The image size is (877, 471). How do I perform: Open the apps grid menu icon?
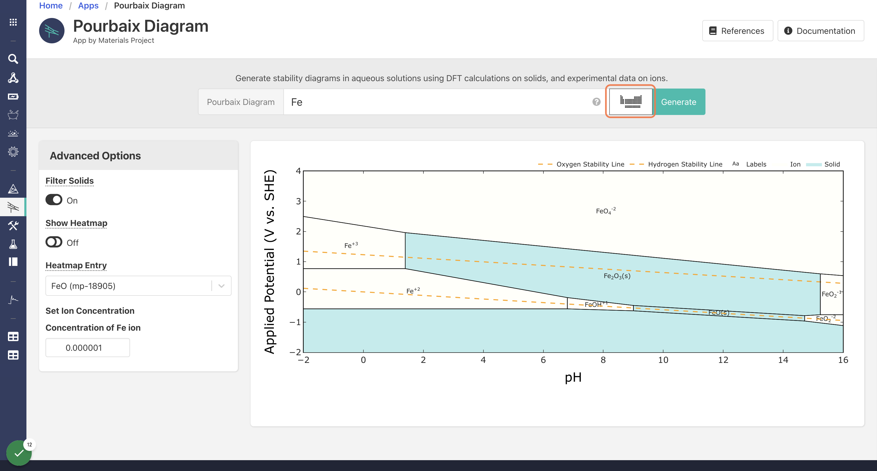[13, 22]
